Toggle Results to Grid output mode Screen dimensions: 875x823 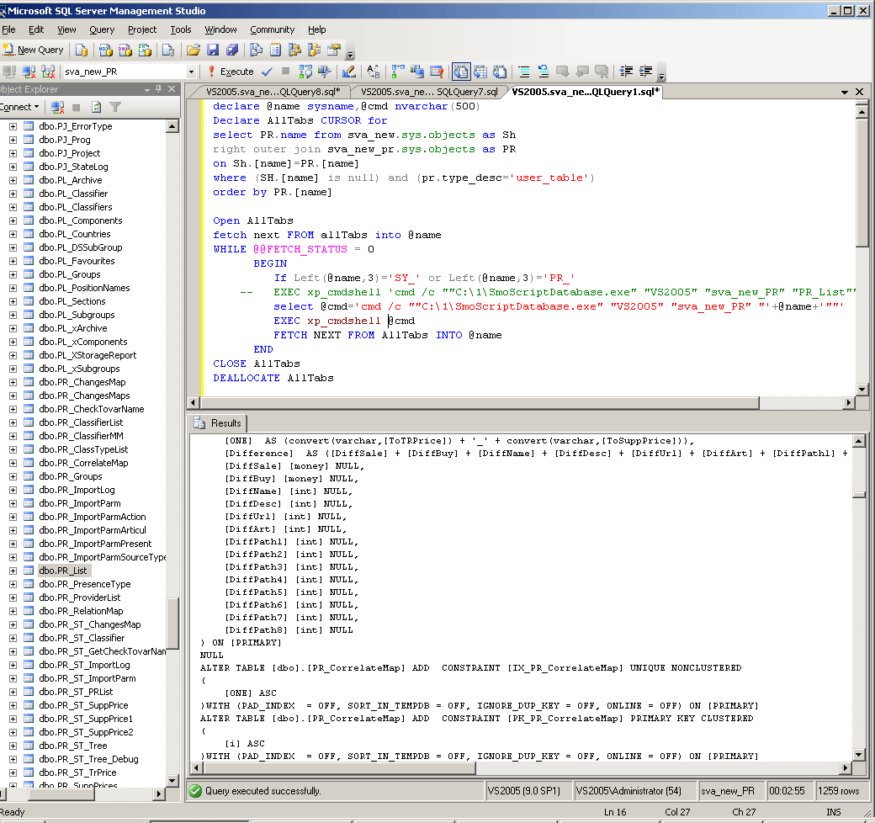pyautogui.click(x=480, y=72)
